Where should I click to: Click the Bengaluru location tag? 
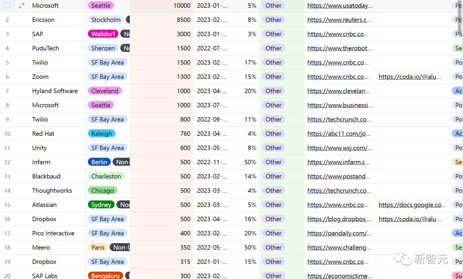pyautogui.click(x=105, y=276)
